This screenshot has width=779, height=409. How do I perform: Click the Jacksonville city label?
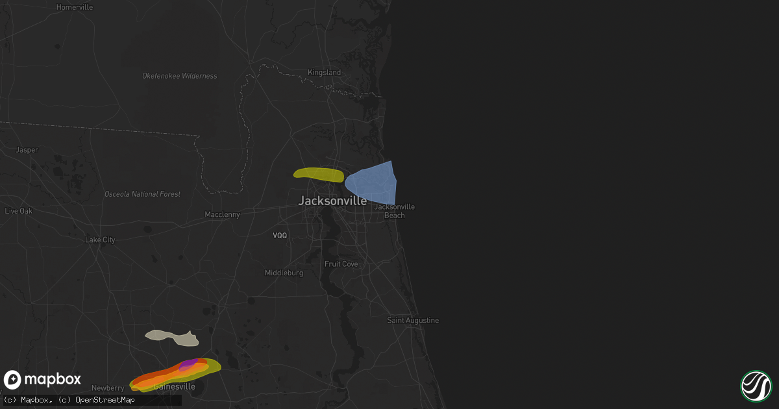coord(332,201)
